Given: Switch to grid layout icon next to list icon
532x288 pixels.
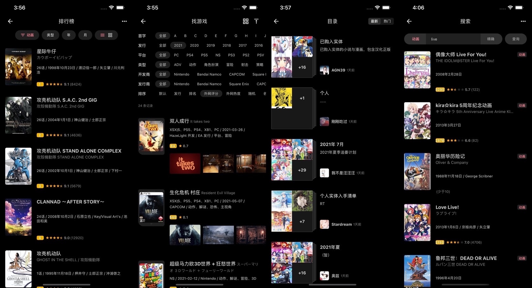Looking at the screenshot, I should pyautogui.click(x=110, y=35).
